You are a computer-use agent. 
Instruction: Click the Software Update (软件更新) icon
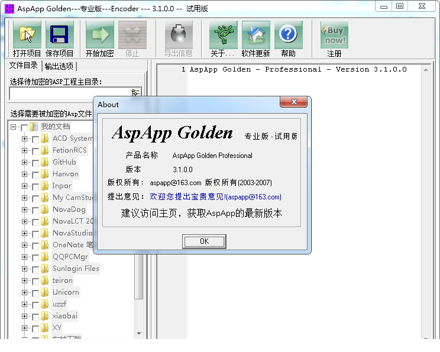point(255,34)
